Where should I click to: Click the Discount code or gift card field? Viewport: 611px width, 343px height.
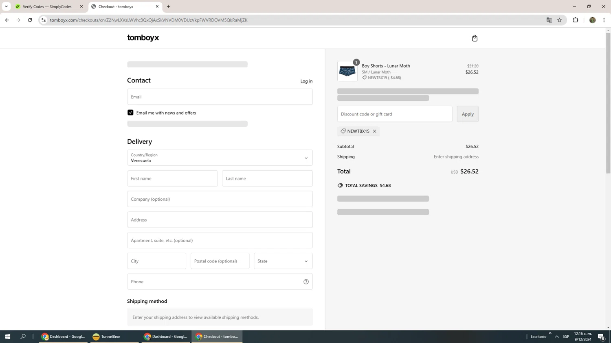pyautogui.click(x=395, y=114)
